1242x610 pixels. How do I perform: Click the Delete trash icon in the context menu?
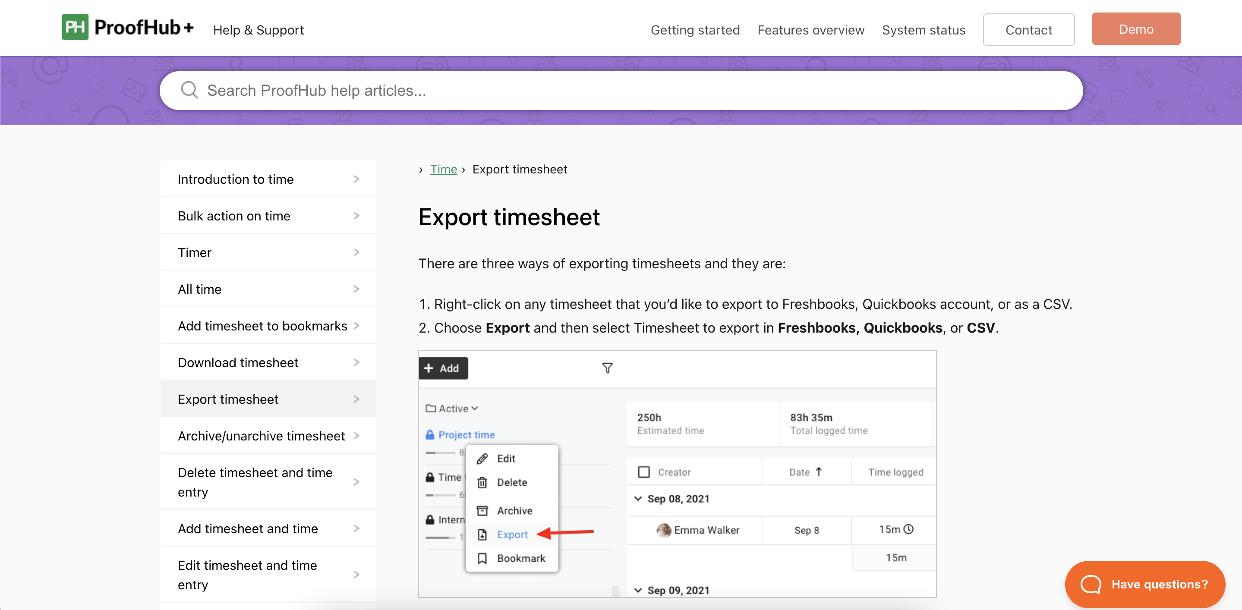(482, 482)
